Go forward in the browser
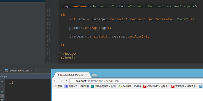The height and width of the screenshot is (101, 203). click(61, 81)
